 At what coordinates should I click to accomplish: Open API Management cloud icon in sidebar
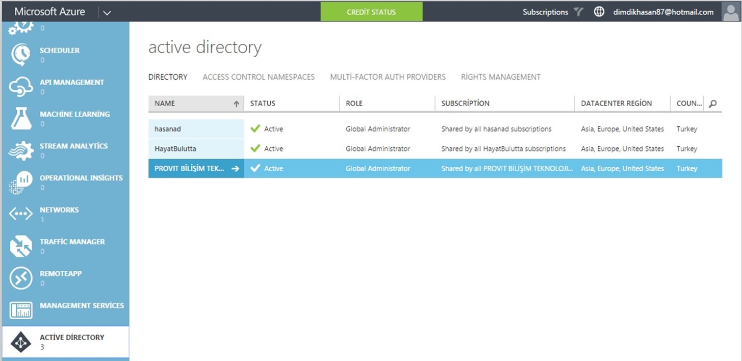click(x=21, y=87)
